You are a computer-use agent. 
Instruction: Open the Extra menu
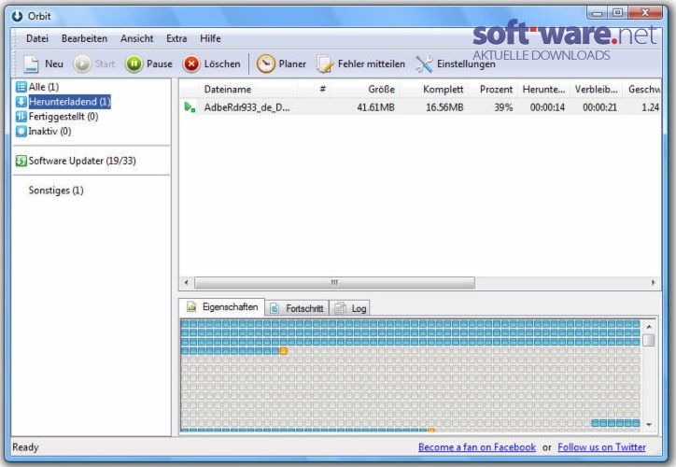[176, 38]
